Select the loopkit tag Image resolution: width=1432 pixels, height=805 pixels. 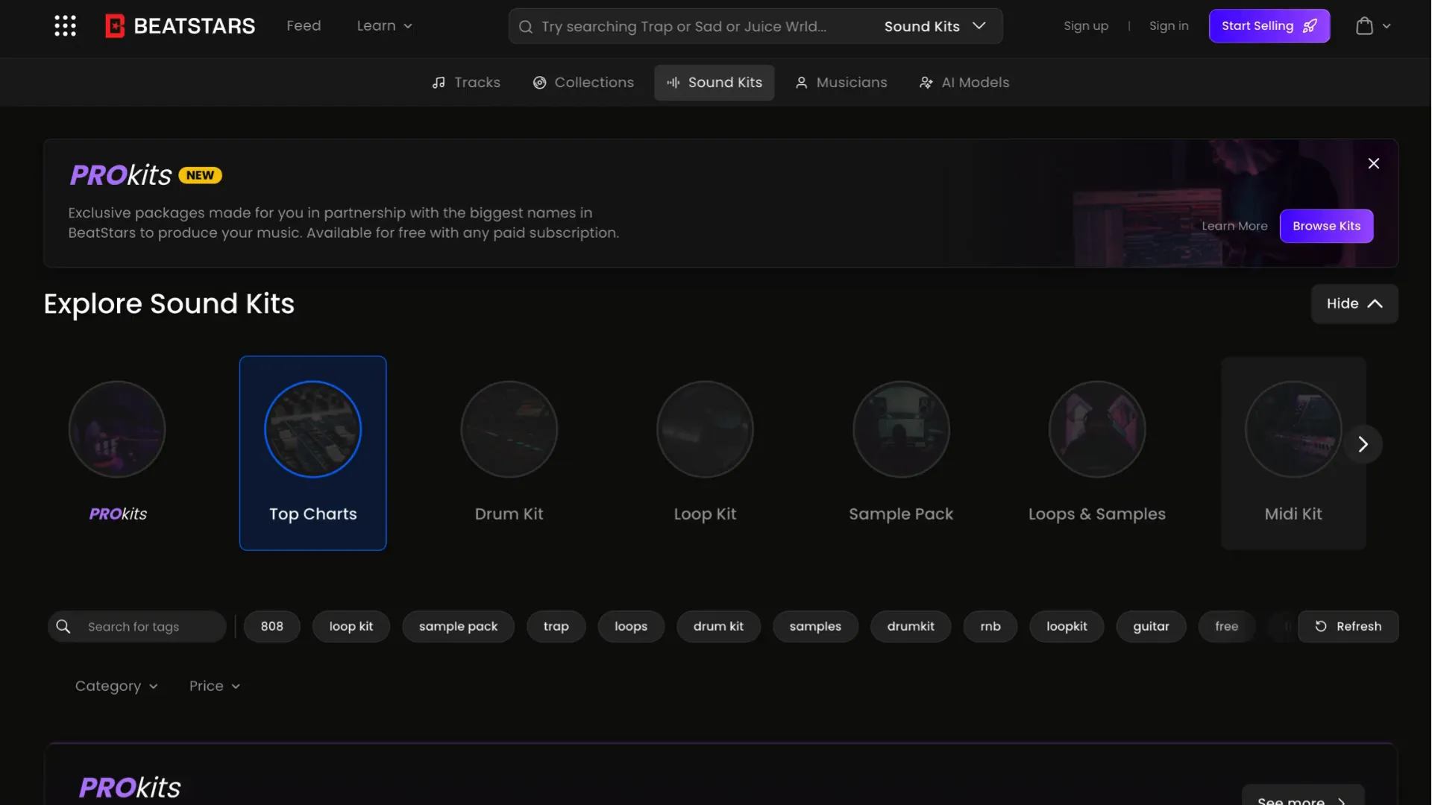tap(1067, 627)
